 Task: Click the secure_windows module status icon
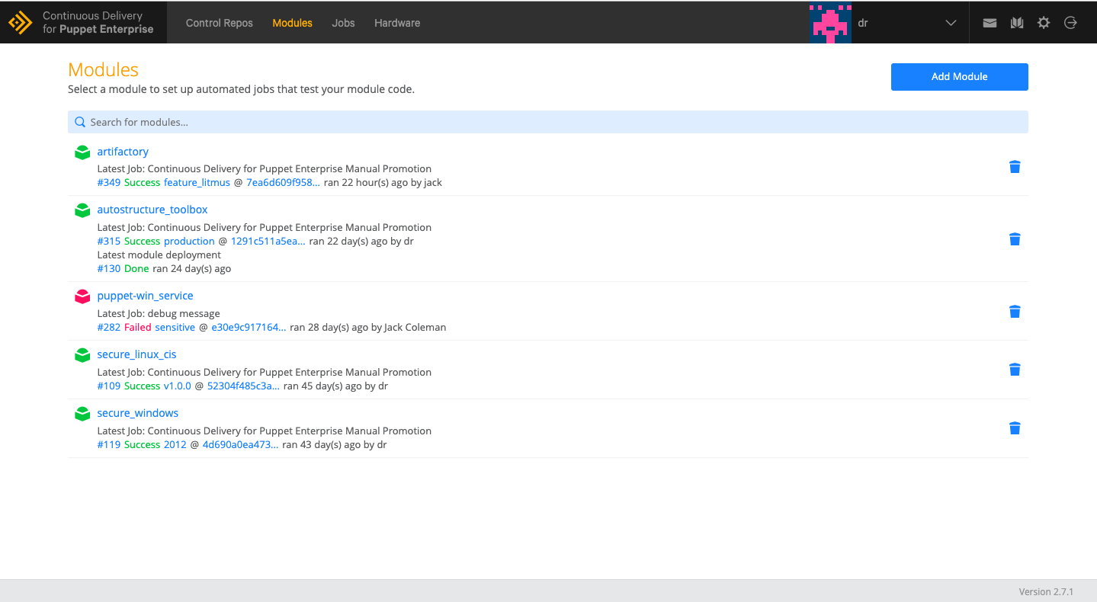tap(82, 414)
